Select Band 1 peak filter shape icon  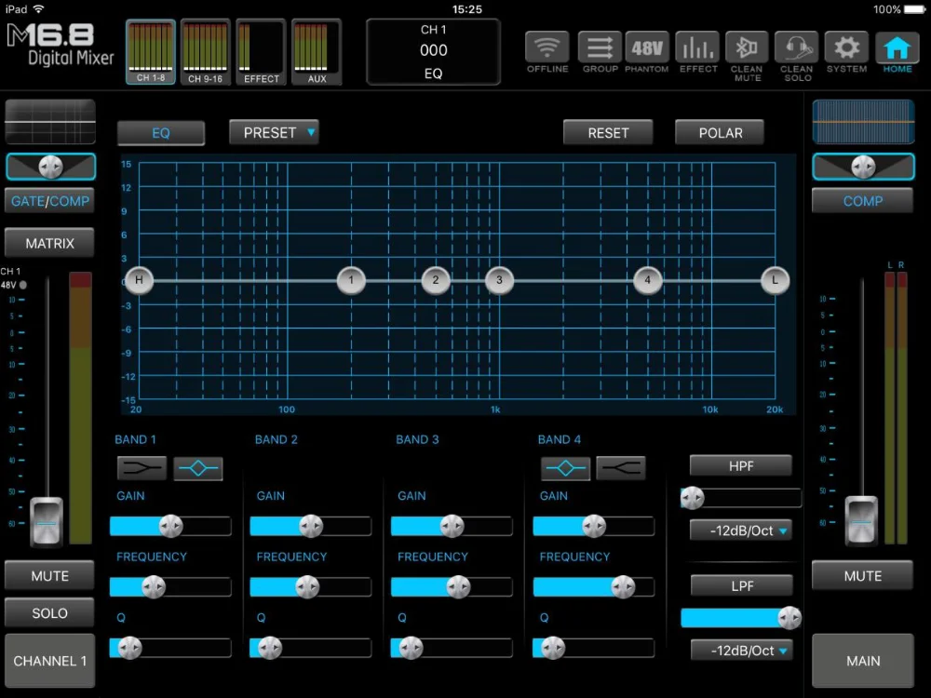(198, 468)
